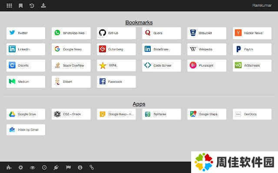Click the downloads icon in top bar
The width and height of the screenshot is (278, 173).
point(43,6)
